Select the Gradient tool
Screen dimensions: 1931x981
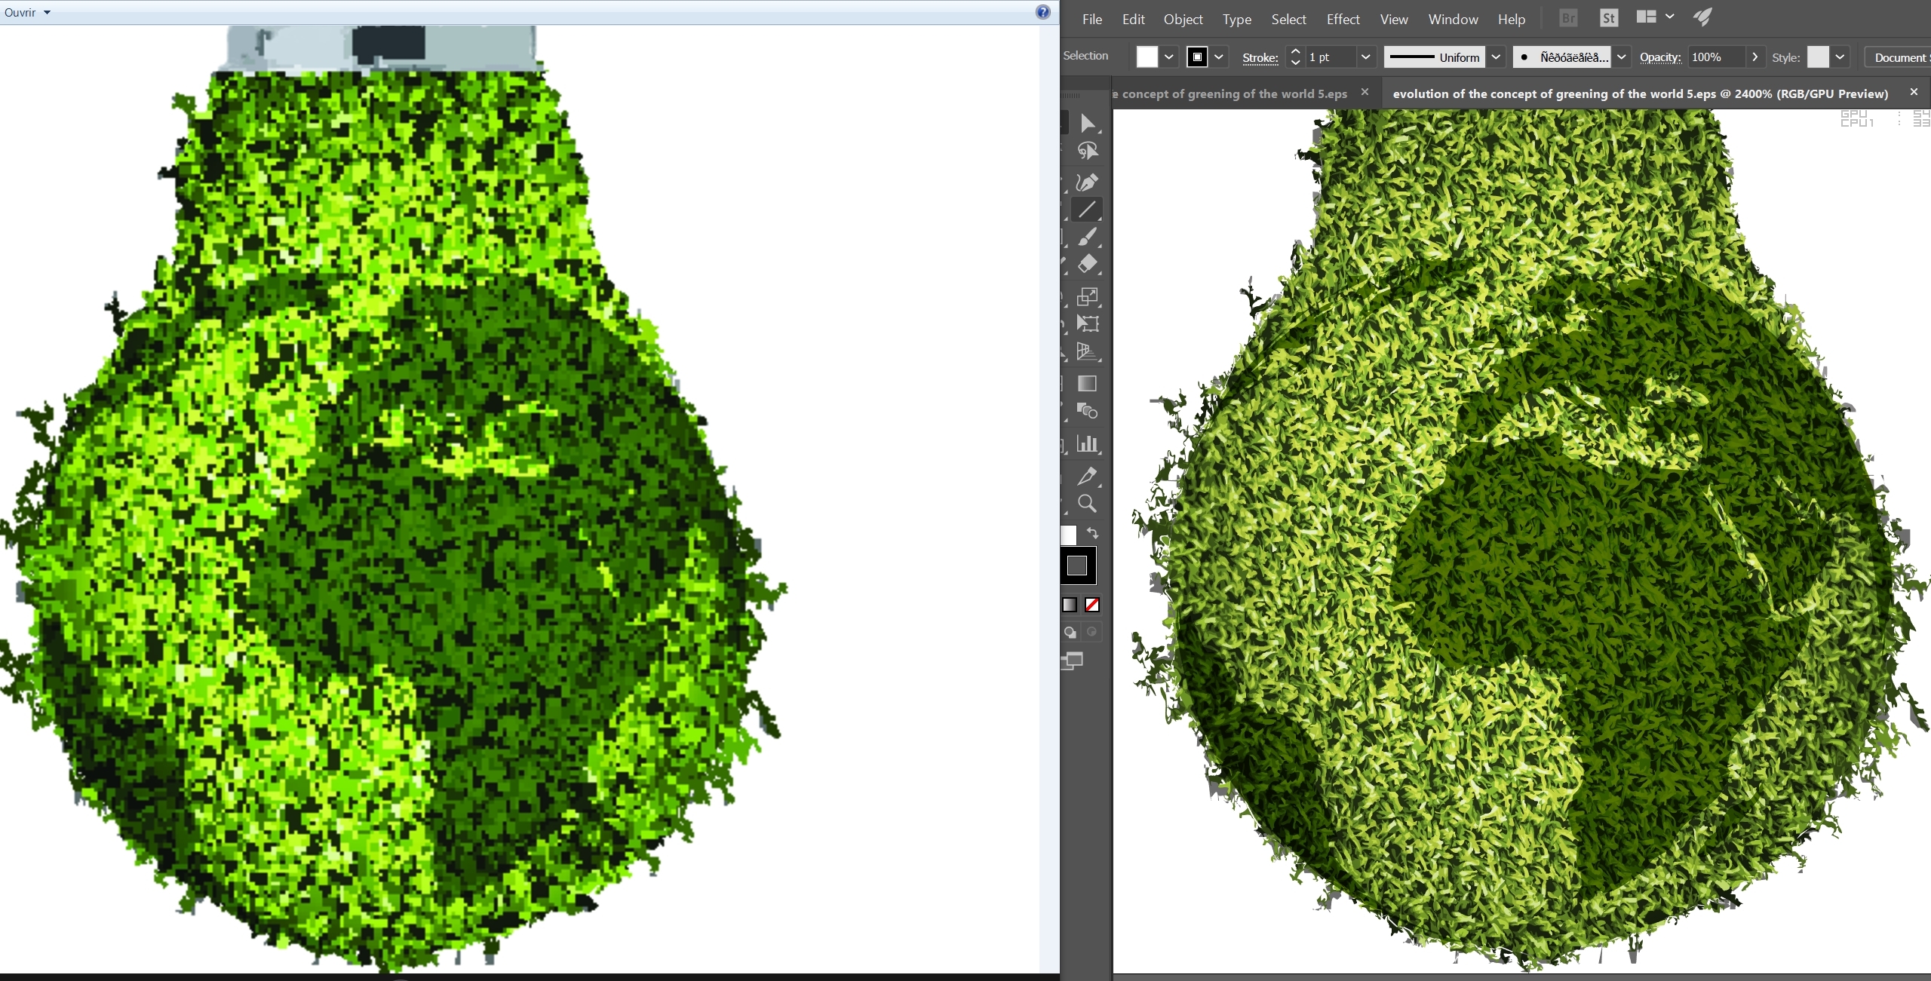point(1087,384)
